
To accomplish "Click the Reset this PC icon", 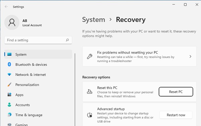I will [89, 92].
